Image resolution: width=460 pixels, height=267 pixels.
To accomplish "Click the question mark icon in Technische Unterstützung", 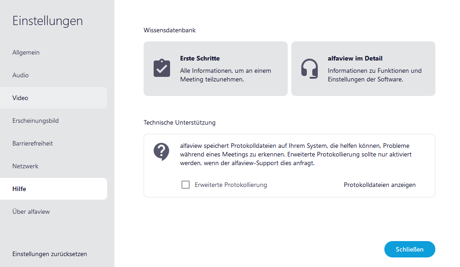I will [x=161, y=151].
